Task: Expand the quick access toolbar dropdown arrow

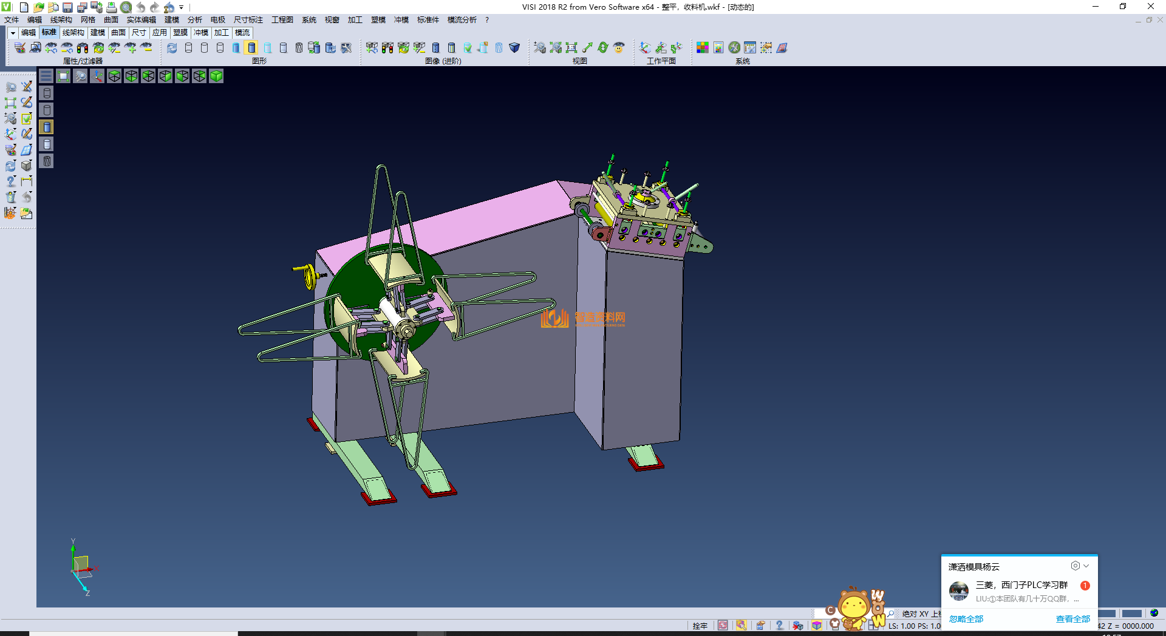Action: [x=181, y=7]
